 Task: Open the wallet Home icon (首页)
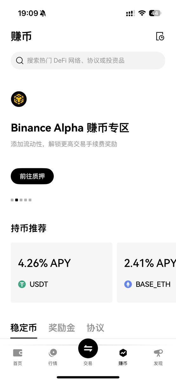pyautogui.click(x=18, y=353)
